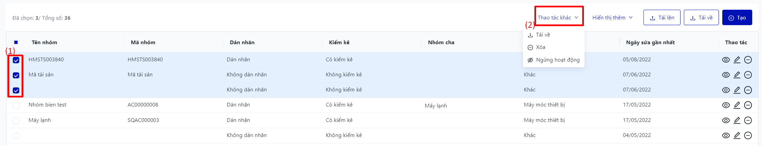
Task: Click edit icon in the last table row
Action: coord(737,136)
